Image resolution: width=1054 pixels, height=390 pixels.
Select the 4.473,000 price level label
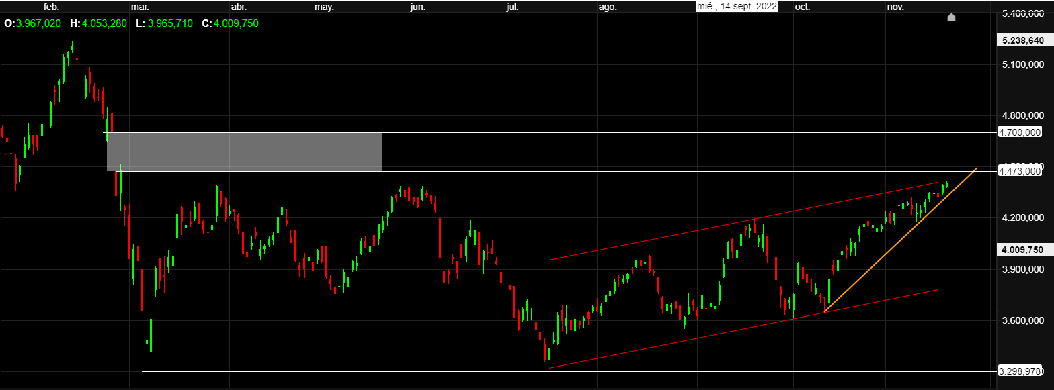(1020, 171)
